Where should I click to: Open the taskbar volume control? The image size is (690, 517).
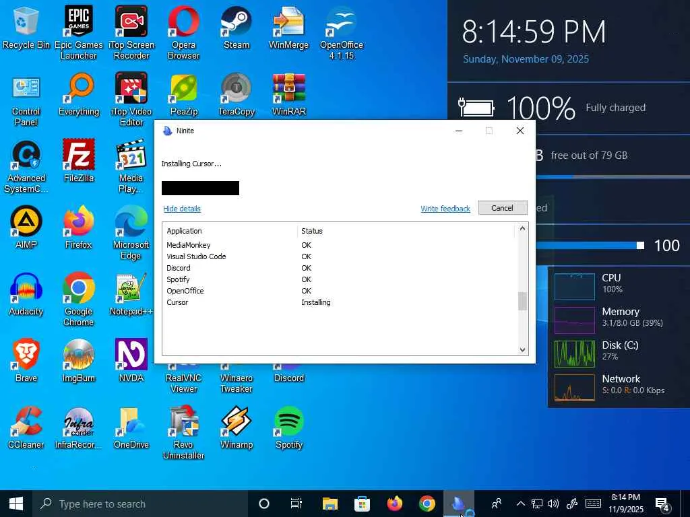tap(553, 504)
